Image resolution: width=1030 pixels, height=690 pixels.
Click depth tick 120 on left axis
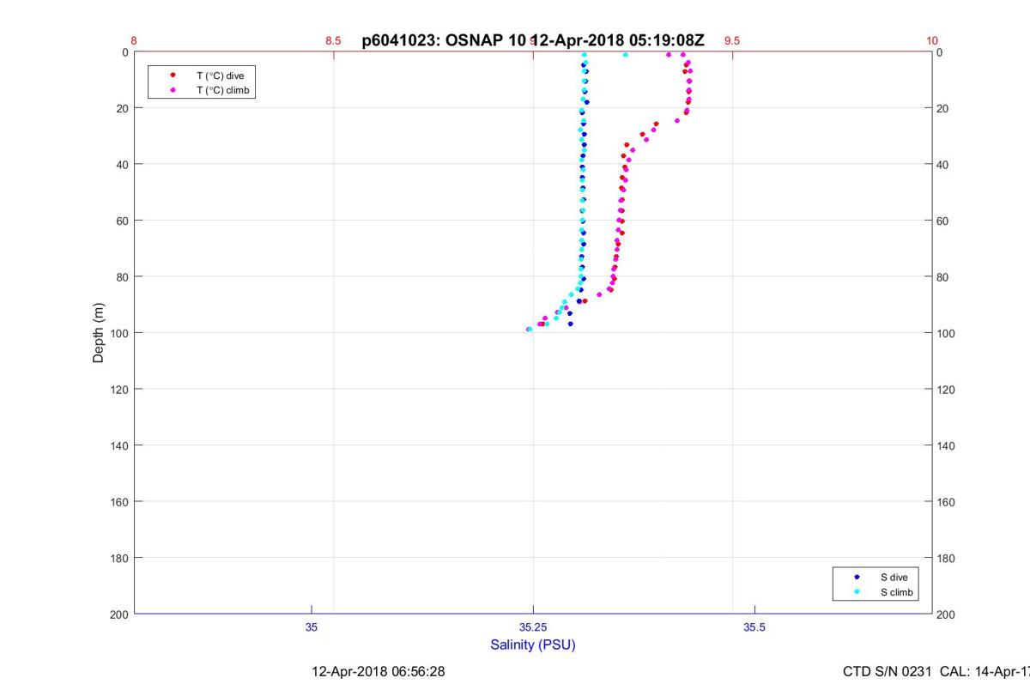pyautogui.click(x=120, y=390)
